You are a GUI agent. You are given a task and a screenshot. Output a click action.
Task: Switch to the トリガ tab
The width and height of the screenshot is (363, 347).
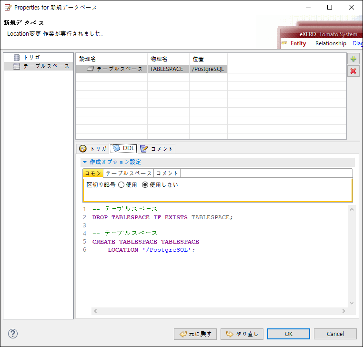point(93,149)
